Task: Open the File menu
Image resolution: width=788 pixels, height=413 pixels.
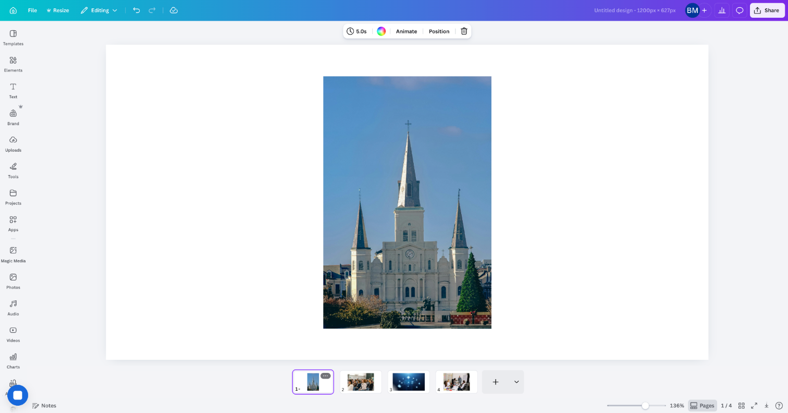Action: coord(32,10)
